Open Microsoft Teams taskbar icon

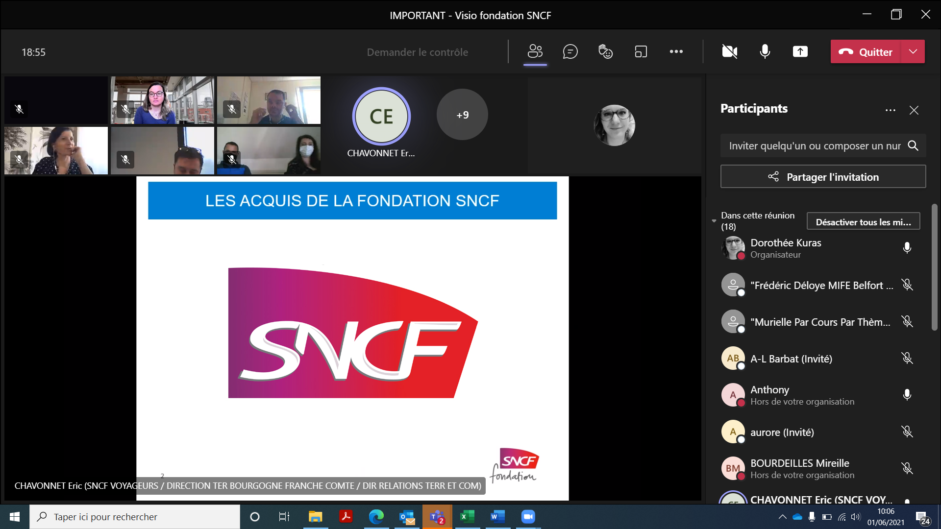[x=437, y=517]
